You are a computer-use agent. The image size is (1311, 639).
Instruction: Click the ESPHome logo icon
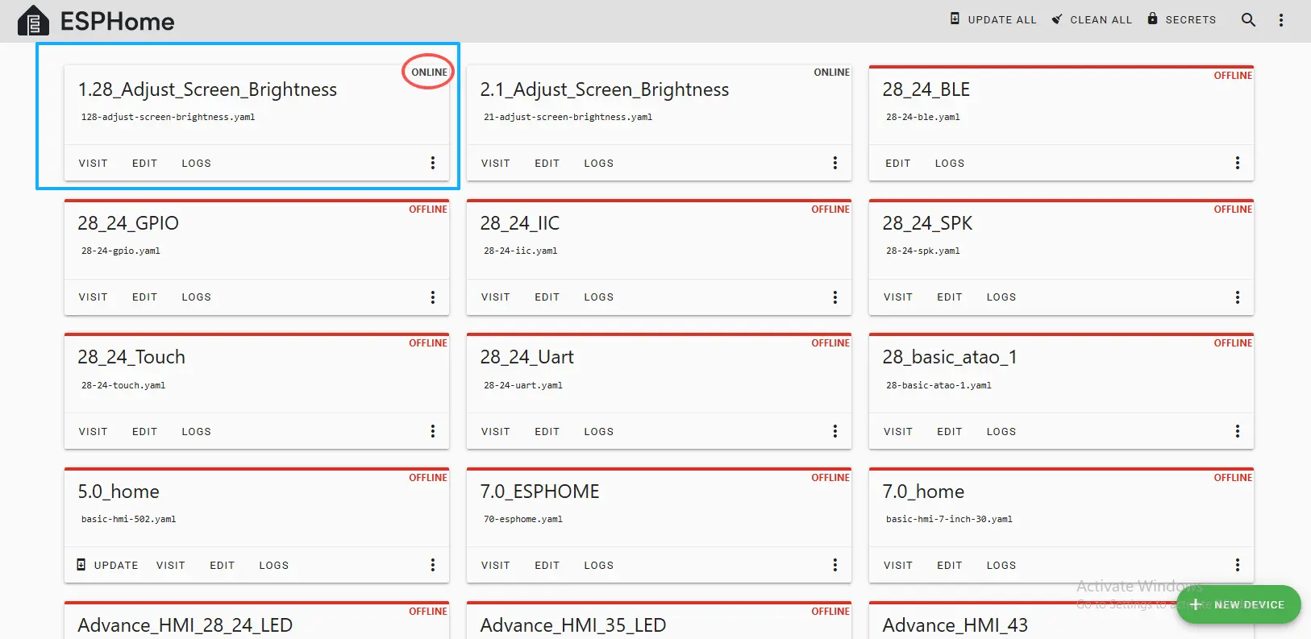[33, 21]
